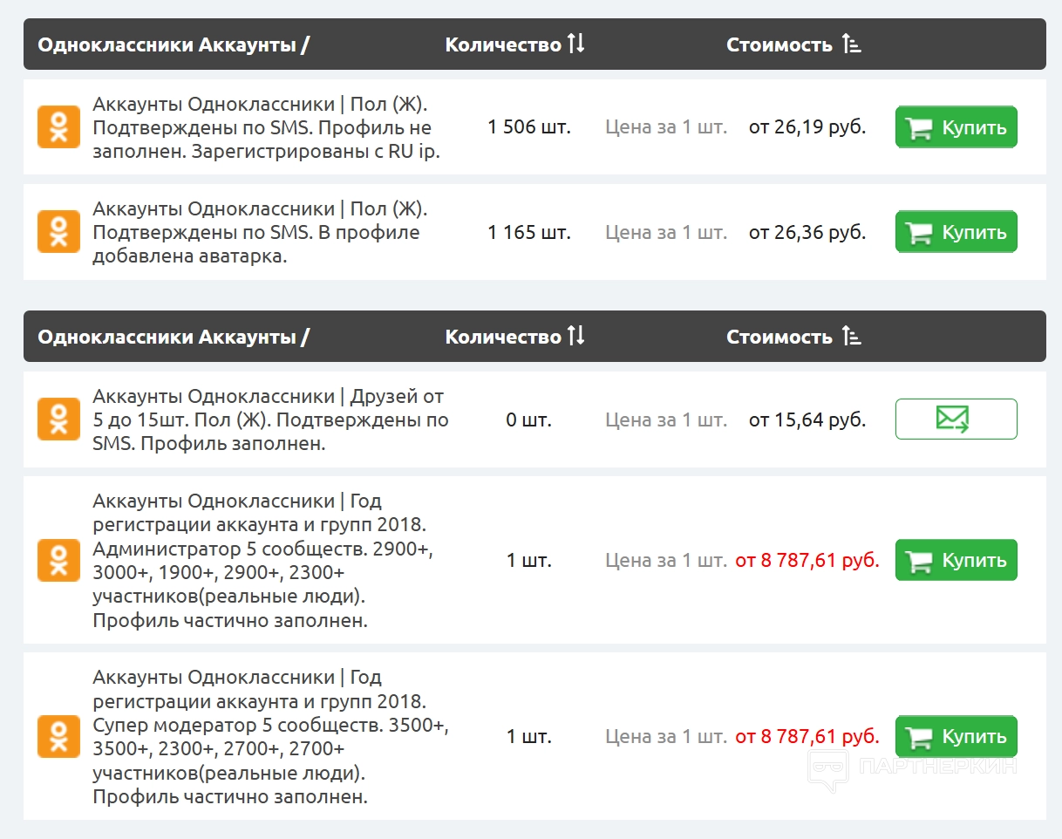Click the envelope notify button for out-of-stock accounts
This screenshot has width=1062, height=839.
pyautogui.click(x=956, y=419)
